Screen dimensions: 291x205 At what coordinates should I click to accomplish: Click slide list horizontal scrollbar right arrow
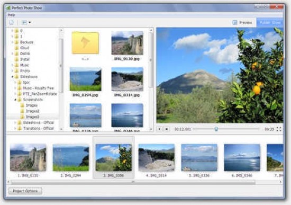tap(280, 182)
